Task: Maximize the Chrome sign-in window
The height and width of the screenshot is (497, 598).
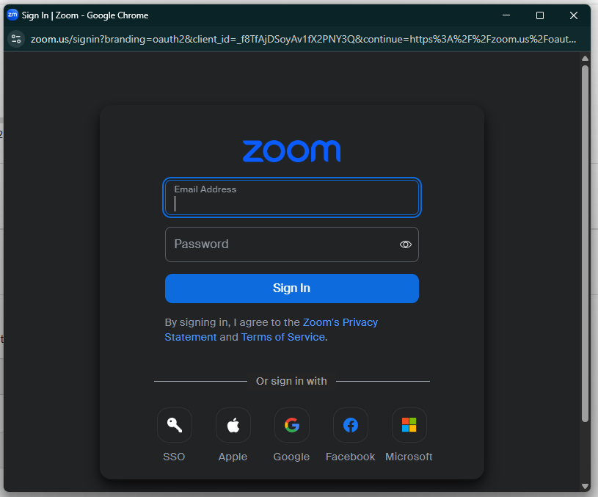Action: pyautogui.click(x=539, y=15)
